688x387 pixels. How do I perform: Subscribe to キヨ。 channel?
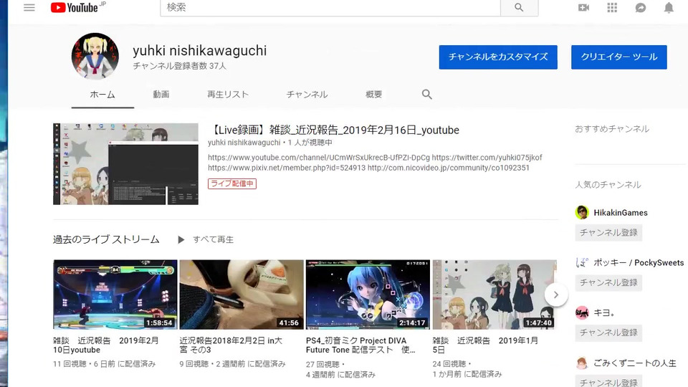608,333
